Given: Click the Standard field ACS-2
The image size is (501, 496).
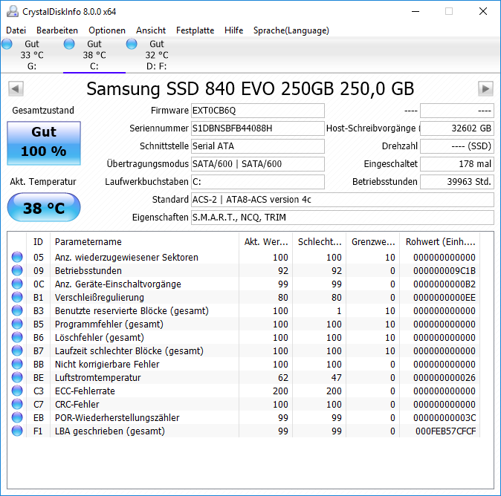Looking at the screenshot, I should coord(342,200).
